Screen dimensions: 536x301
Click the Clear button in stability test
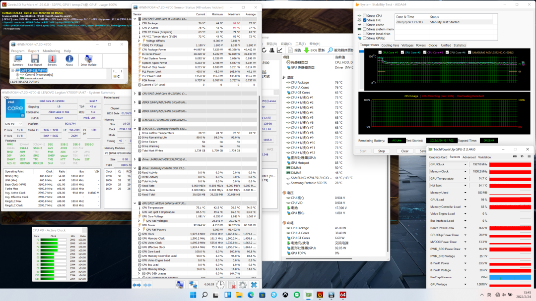[x=405, y=151]
